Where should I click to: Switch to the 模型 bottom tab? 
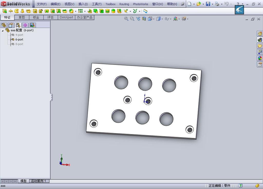point(23,181)
